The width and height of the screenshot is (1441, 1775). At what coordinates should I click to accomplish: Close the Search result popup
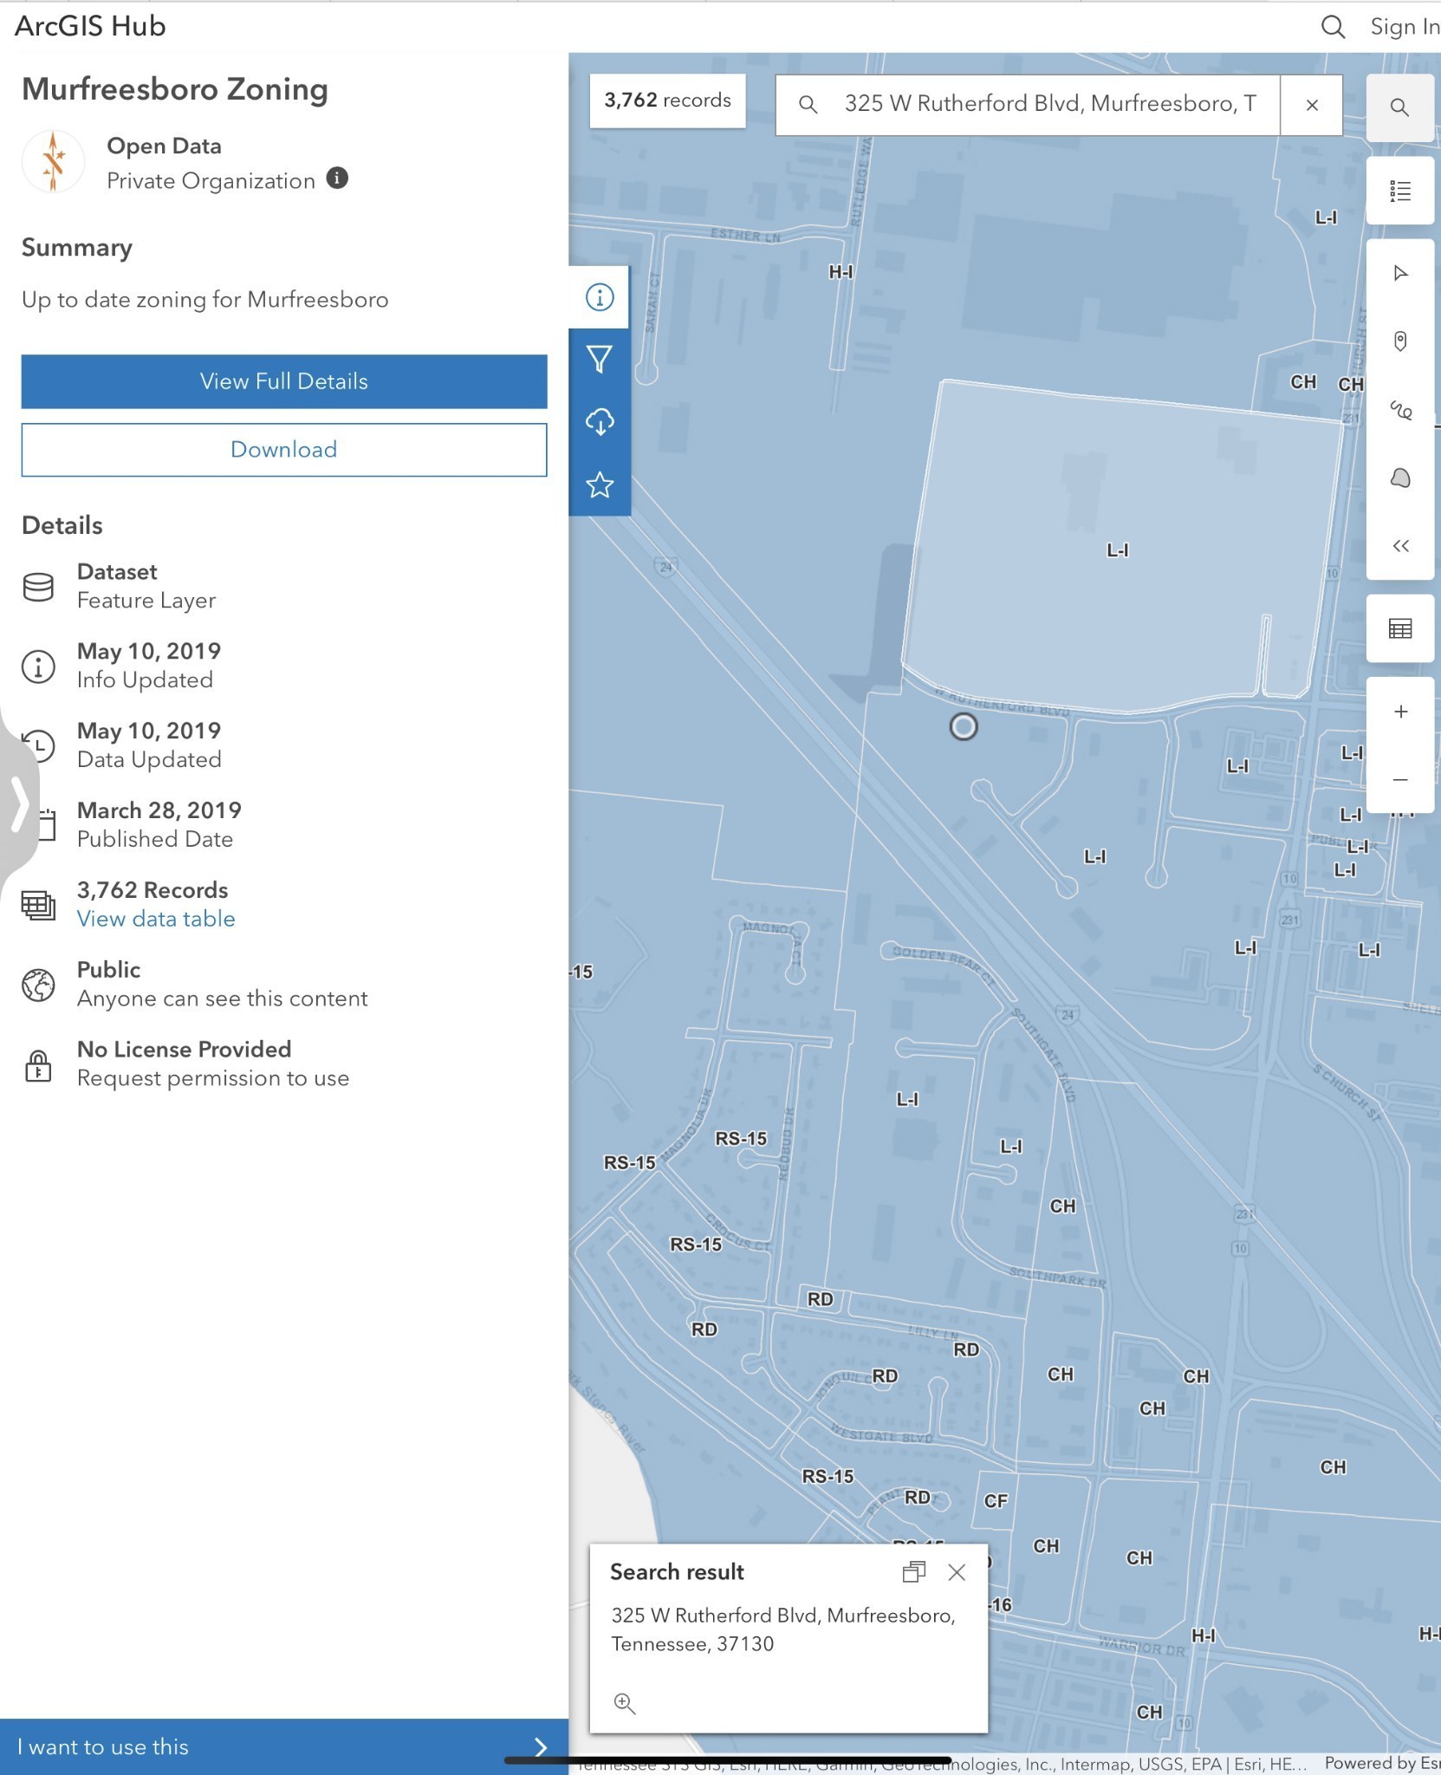pyautogui.click(x=957, y=1572)
